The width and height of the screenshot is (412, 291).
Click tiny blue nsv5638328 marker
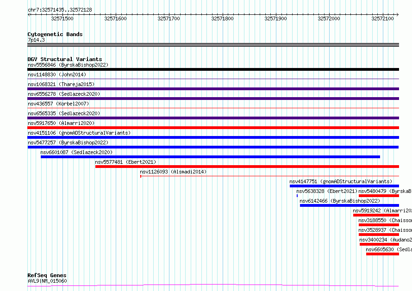[297, 196]
